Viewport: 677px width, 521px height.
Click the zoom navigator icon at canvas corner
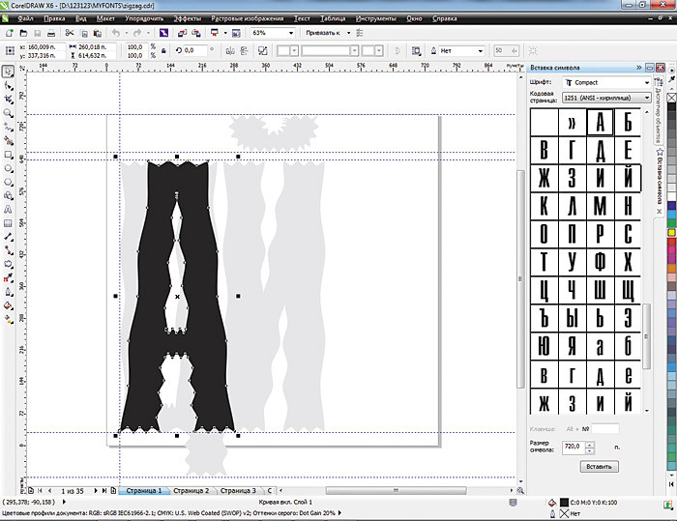[x=520, y=491]
